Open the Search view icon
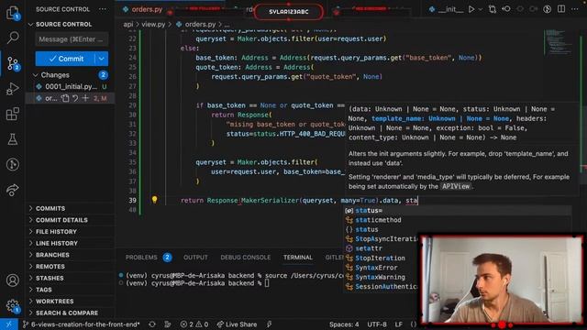 13,38
